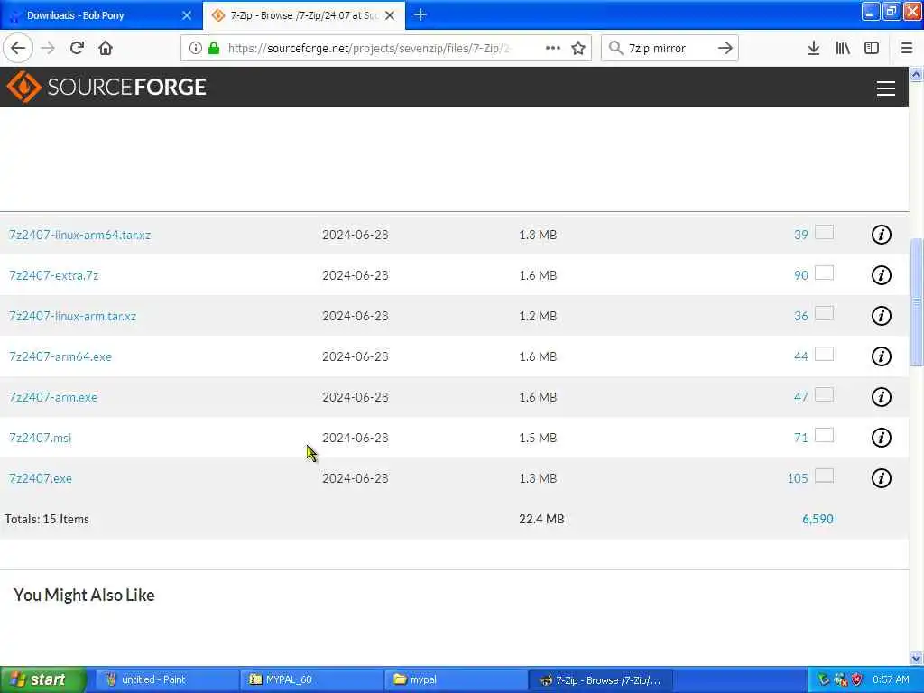Switch to the MYPAL_68 taskbar window
The height and width of the screenshot is (693, 924).
[311, 679]
